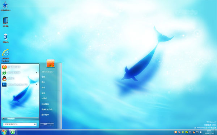Screen dimensions: 217x135
Task: Open 设备和打印机 (Devices and Printers)
Action: point(47,109)
